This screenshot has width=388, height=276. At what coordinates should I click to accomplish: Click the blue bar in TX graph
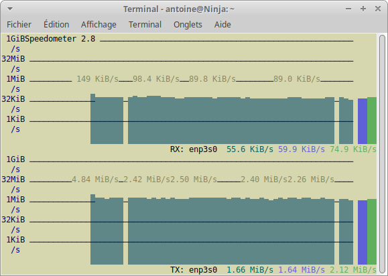pyautogui.click(x=363, y=232)
